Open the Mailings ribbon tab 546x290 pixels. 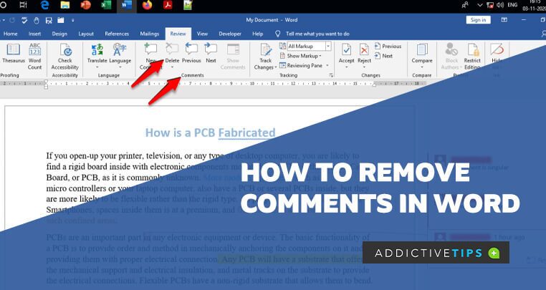pos(150,34)
